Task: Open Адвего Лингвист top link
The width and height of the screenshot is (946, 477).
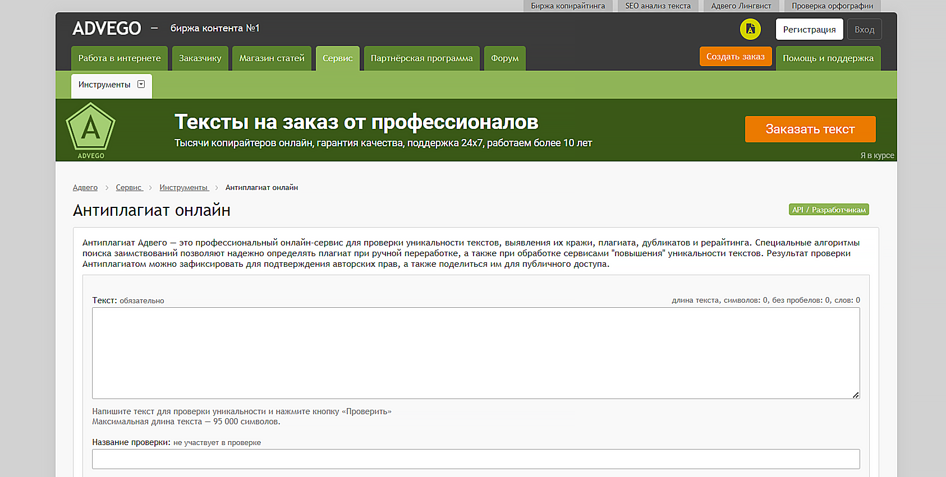Action: click(741, 6)
